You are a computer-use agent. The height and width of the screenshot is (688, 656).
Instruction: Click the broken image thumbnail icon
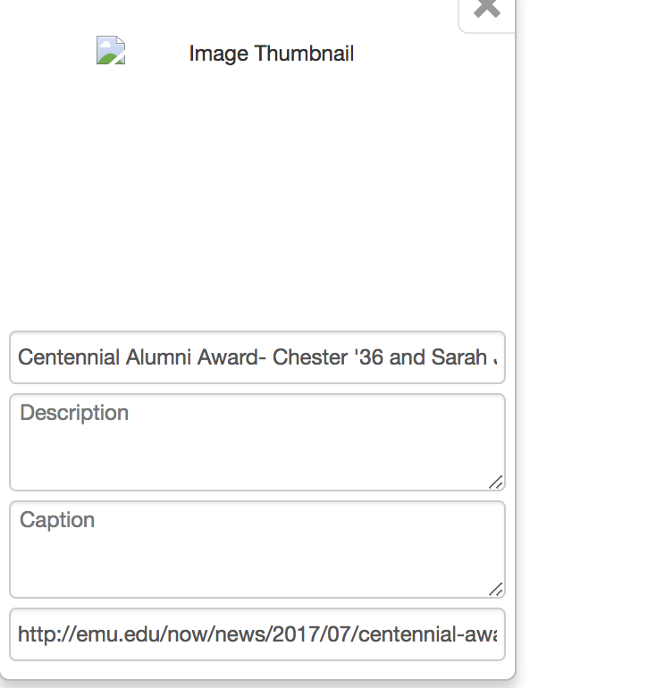click(x=111, y=51)
